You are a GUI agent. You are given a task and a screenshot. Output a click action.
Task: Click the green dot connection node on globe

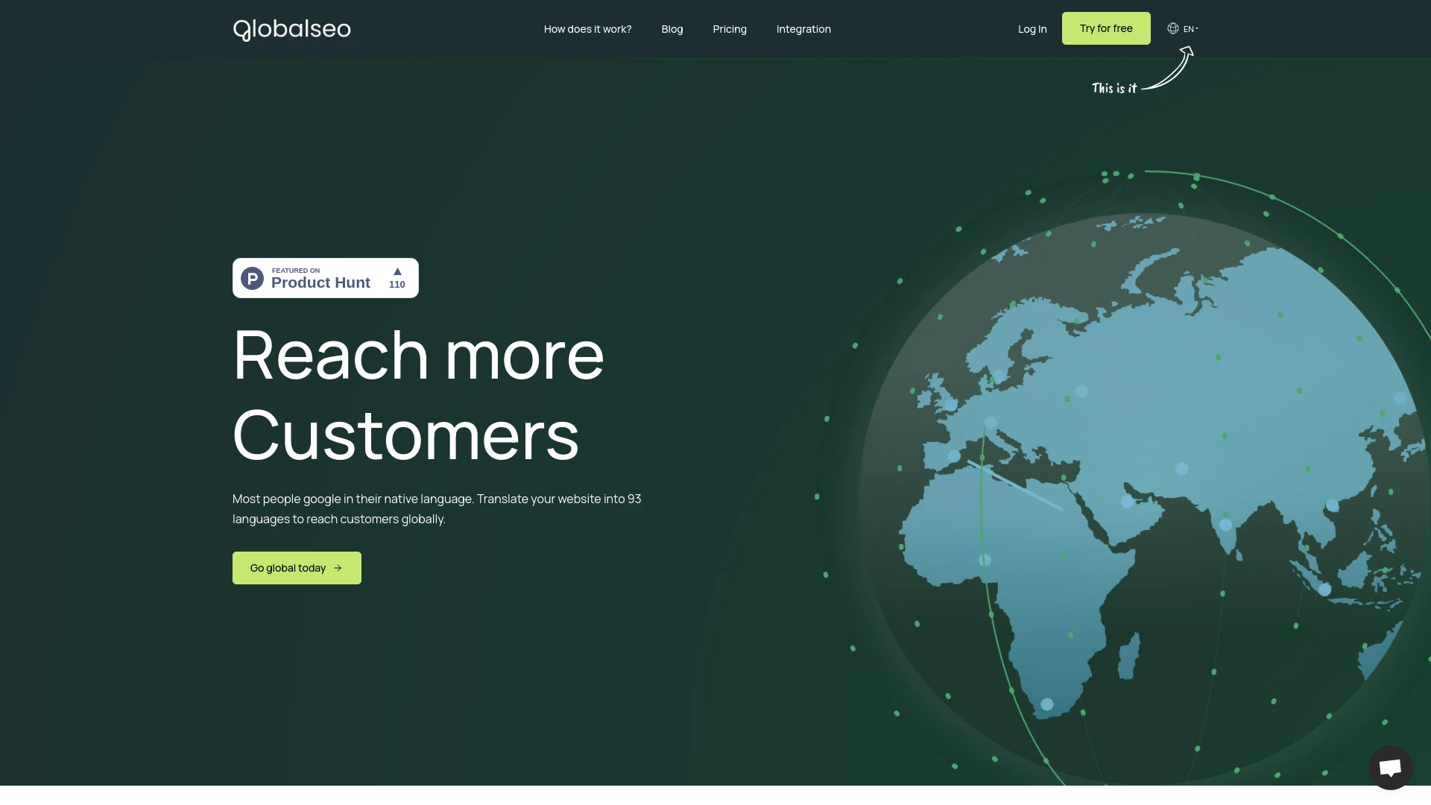[x=983, y=458]
